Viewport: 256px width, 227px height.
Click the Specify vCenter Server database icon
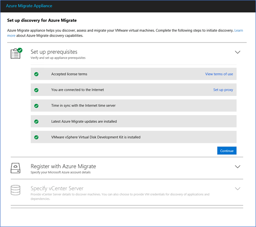point(16,190)
